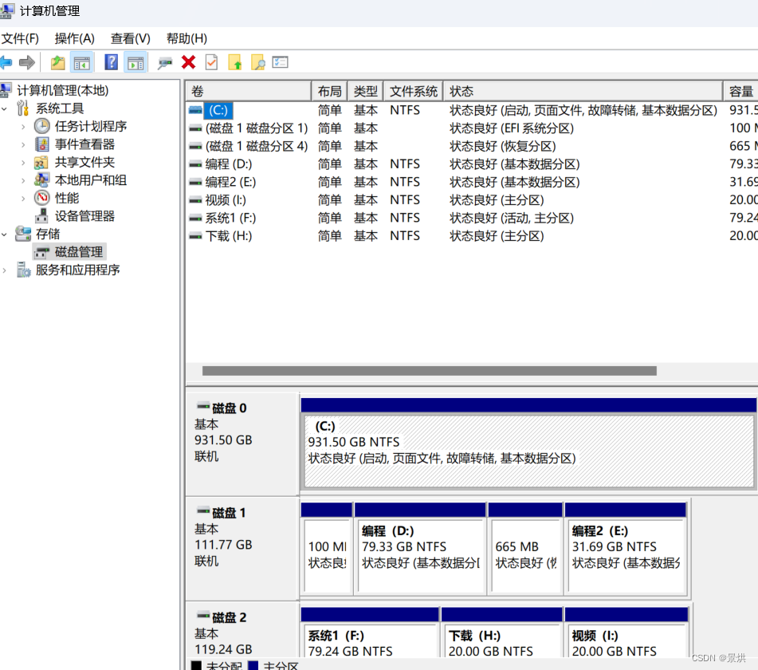Image resolution: width=758 pixels, height=670 pixels.
Task: Expand the 事件查看器 node arrow
Action: tap(23, 144)
